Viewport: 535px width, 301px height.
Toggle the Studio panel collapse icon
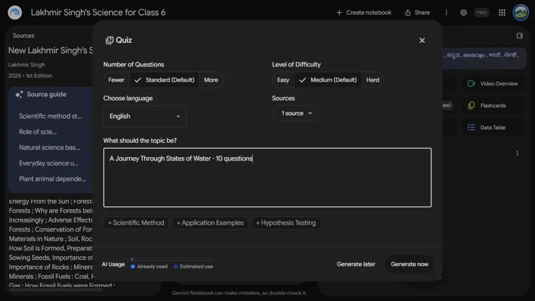[519, 36]
